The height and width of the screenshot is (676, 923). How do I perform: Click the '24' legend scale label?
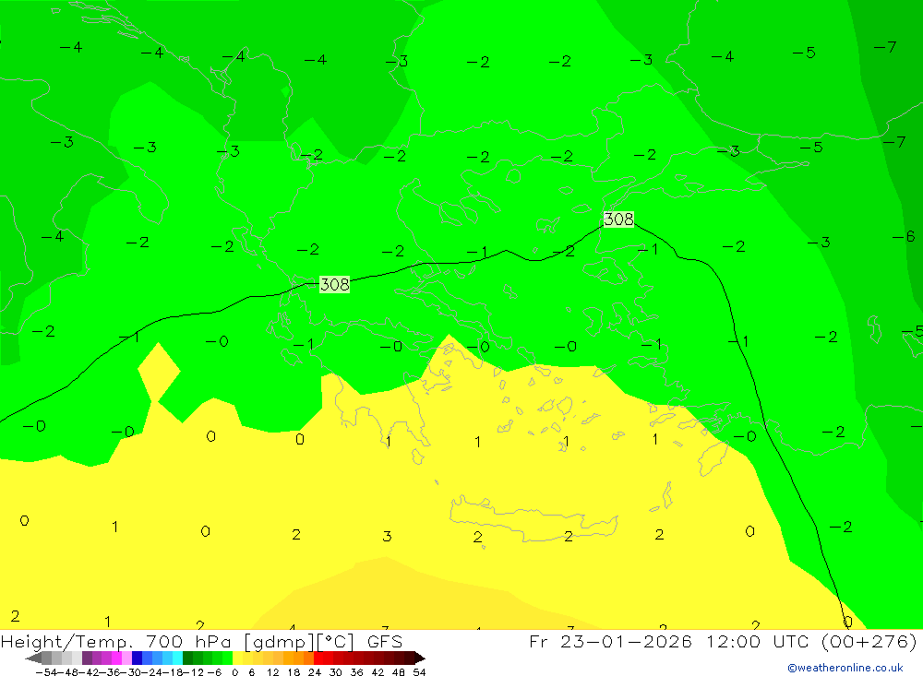coord(315,672)
